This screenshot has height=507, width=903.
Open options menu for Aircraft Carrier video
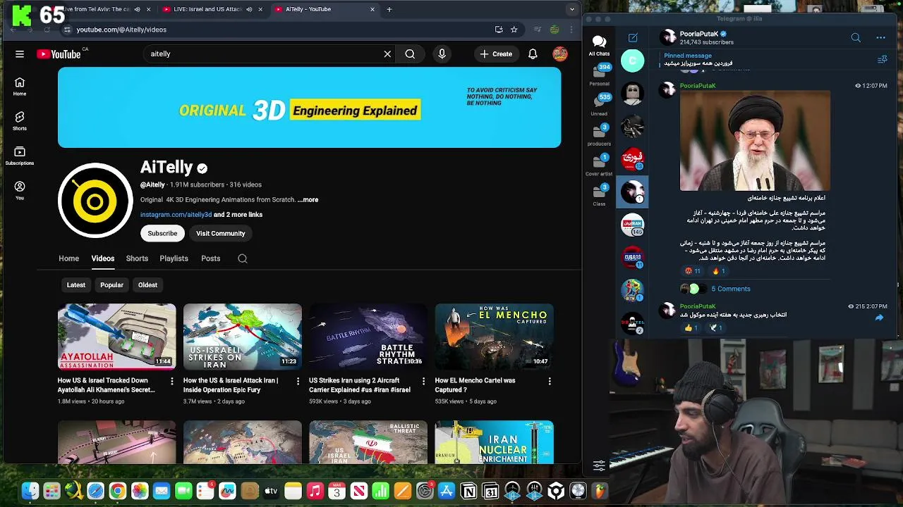coord(423,381)
